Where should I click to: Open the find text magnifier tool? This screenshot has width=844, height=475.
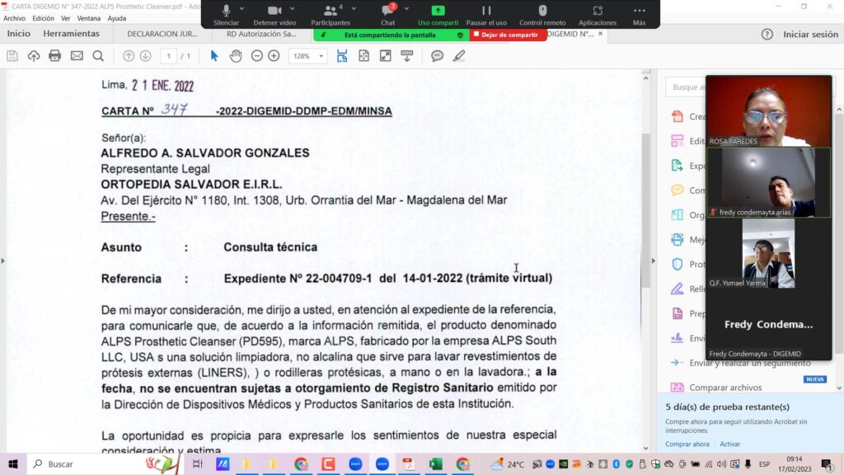click(x=98, y=55)
